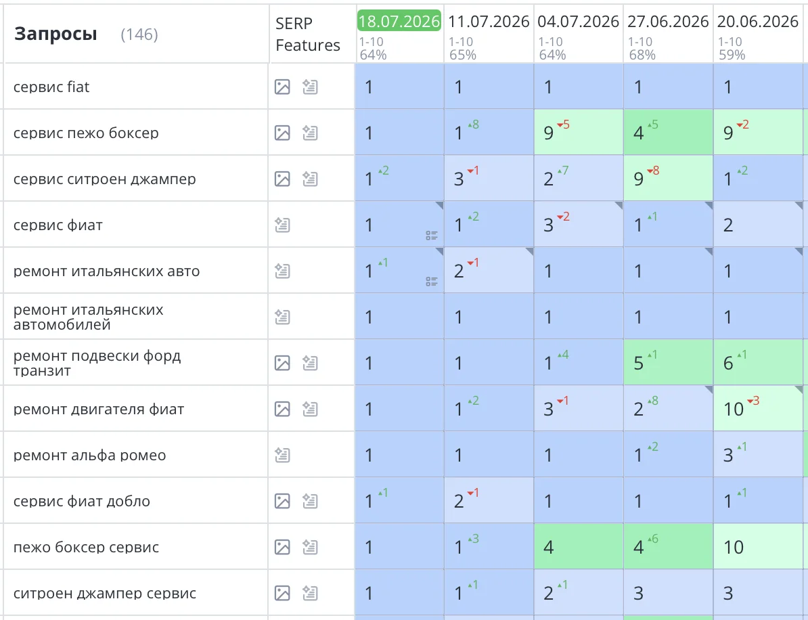
Task: Click the image icon for сервис фиат добло
Action: click(282, 501)
